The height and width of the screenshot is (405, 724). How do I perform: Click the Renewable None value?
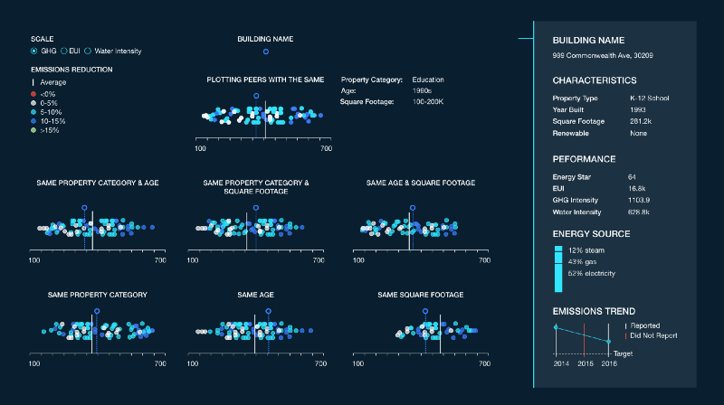(638, 133)
